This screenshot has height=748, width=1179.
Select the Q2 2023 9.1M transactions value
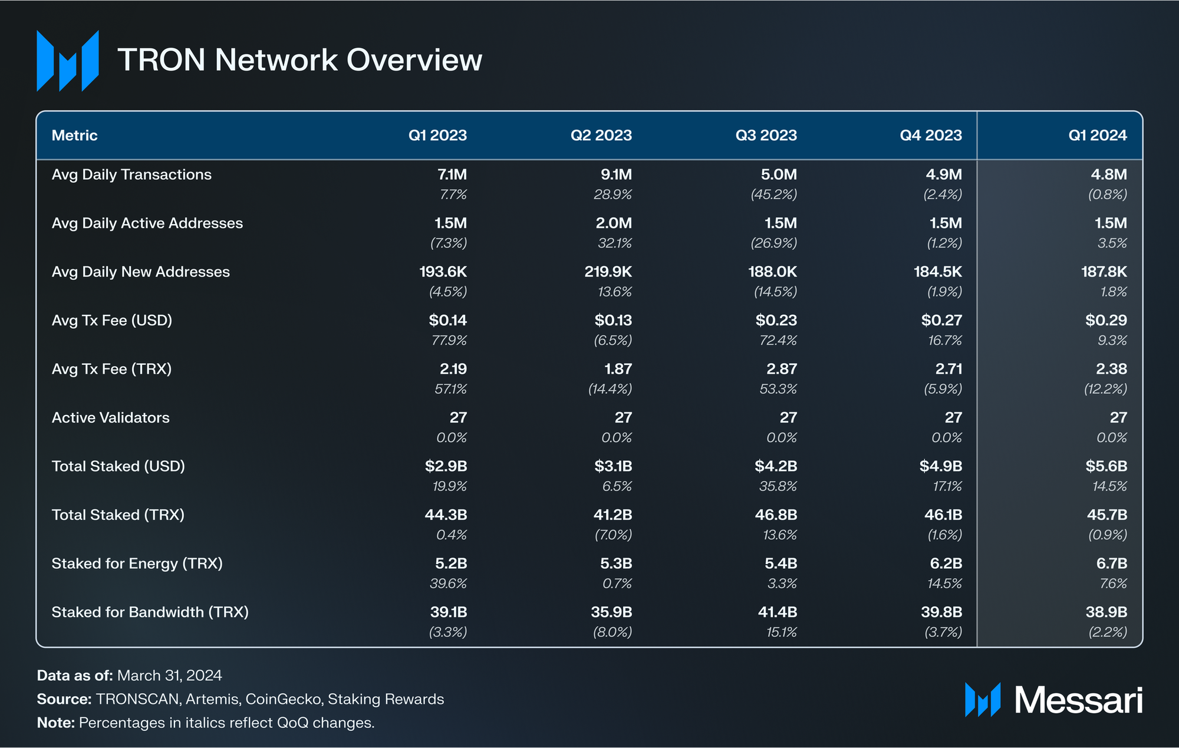click(x=615, y=174)
